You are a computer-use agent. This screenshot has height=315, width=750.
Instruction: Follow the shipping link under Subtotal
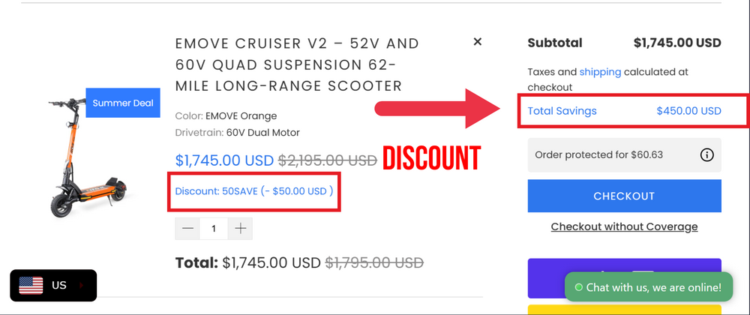[x=600, y=72]
